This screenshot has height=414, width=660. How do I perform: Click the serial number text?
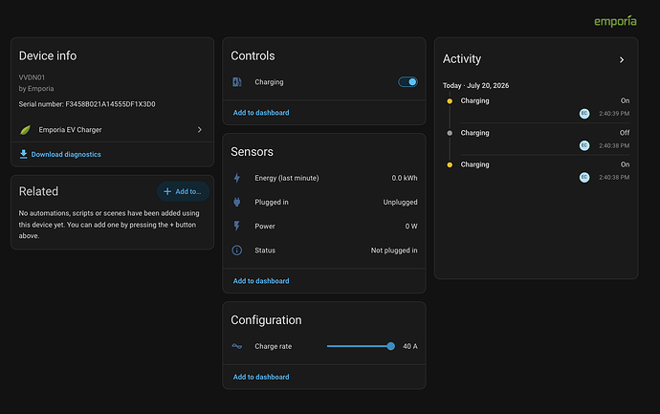87,104
